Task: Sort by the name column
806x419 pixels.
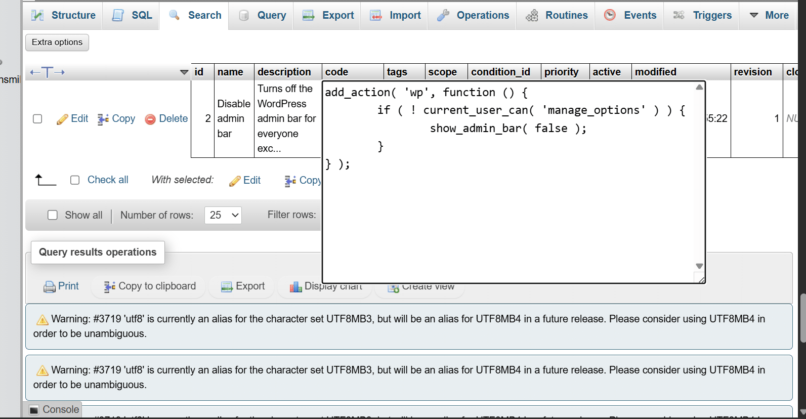Action: click(230, 72)
